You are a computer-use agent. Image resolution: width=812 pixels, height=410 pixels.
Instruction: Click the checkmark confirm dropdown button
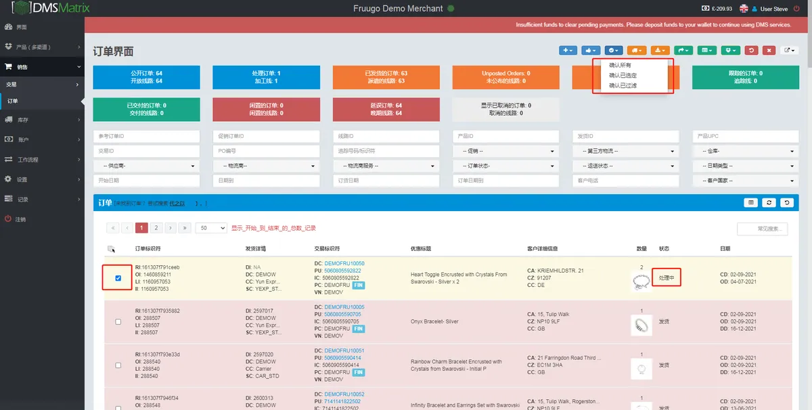614,50
